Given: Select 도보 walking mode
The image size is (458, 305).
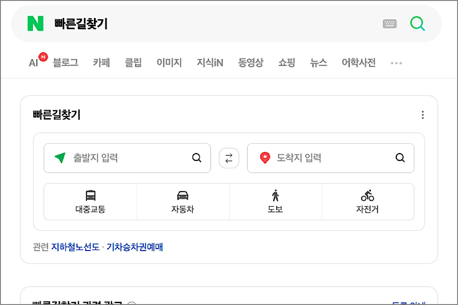Looking at the screenshot, I should [275, 202].
